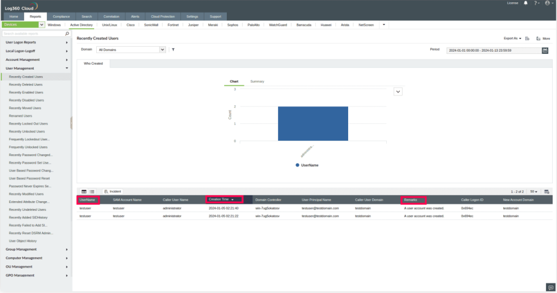Open the add/remove columns icon
Screen dimensions: 557x293
pyautogui.click(x=547, y=191)
